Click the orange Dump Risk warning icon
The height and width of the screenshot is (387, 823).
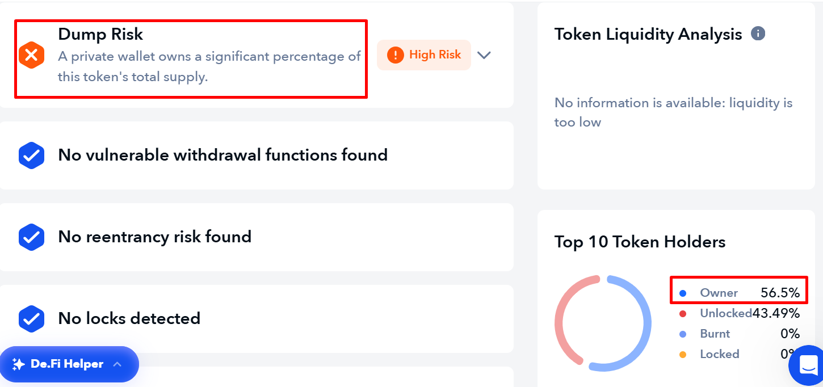click(31, 55)
